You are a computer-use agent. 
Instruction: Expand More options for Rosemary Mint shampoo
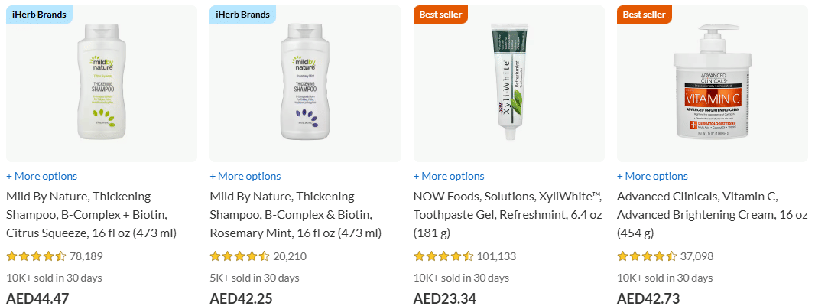245,176
